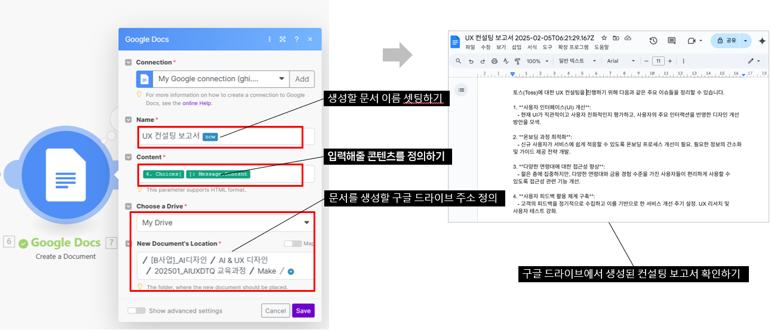Toggle the Choose a Drive collapse box
771x330 pixels.
coord(128,206)
